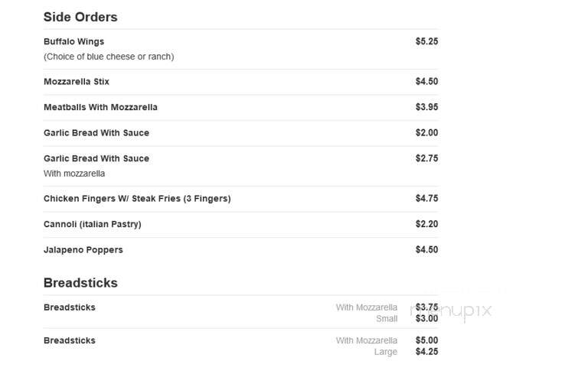Click the 'With mozzarella' garlic bread description
The width and height of the screenshot is (588, 374).
(74, 174)
